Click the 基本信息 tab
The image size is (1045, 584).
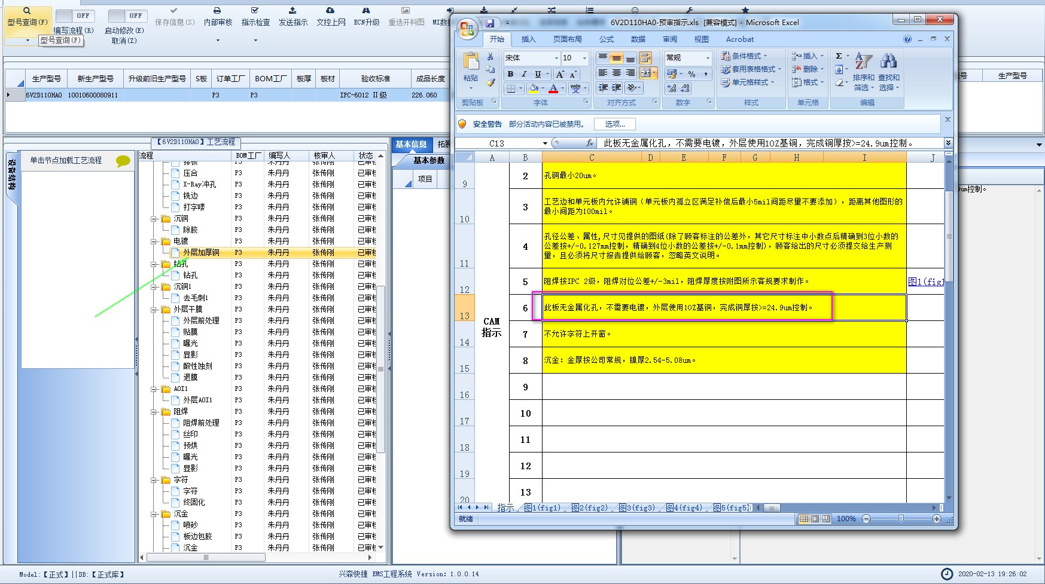click(411, 144)
